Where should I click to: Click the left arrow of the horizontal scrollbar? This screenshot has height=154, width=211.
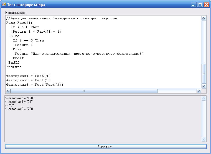[x=8, y=91]
